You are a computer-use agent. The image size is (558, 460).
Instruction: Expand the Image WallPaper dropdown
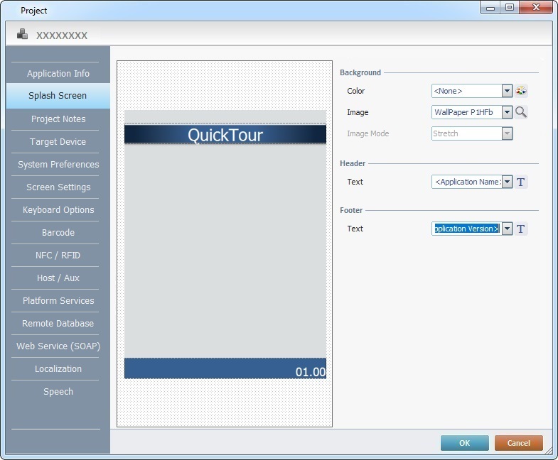(507, 112)
